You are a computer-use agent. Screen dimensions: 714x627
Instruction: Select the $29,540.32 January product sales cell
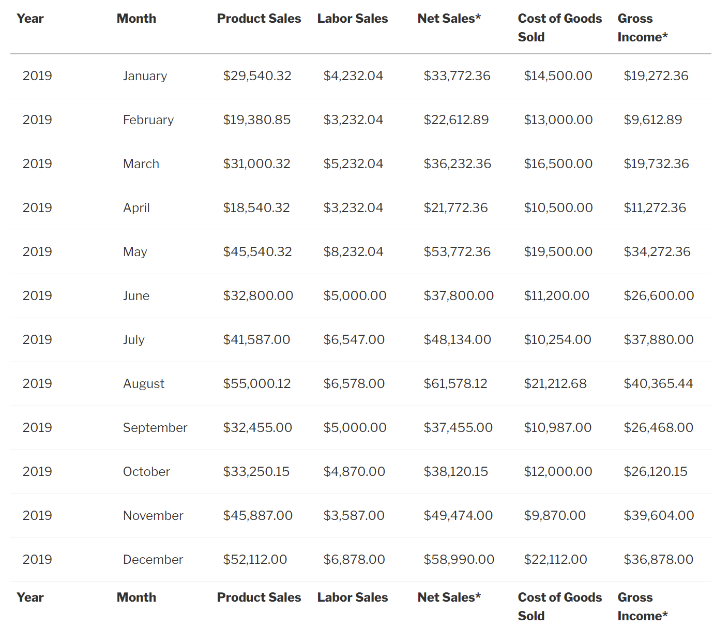click(257, 76)
